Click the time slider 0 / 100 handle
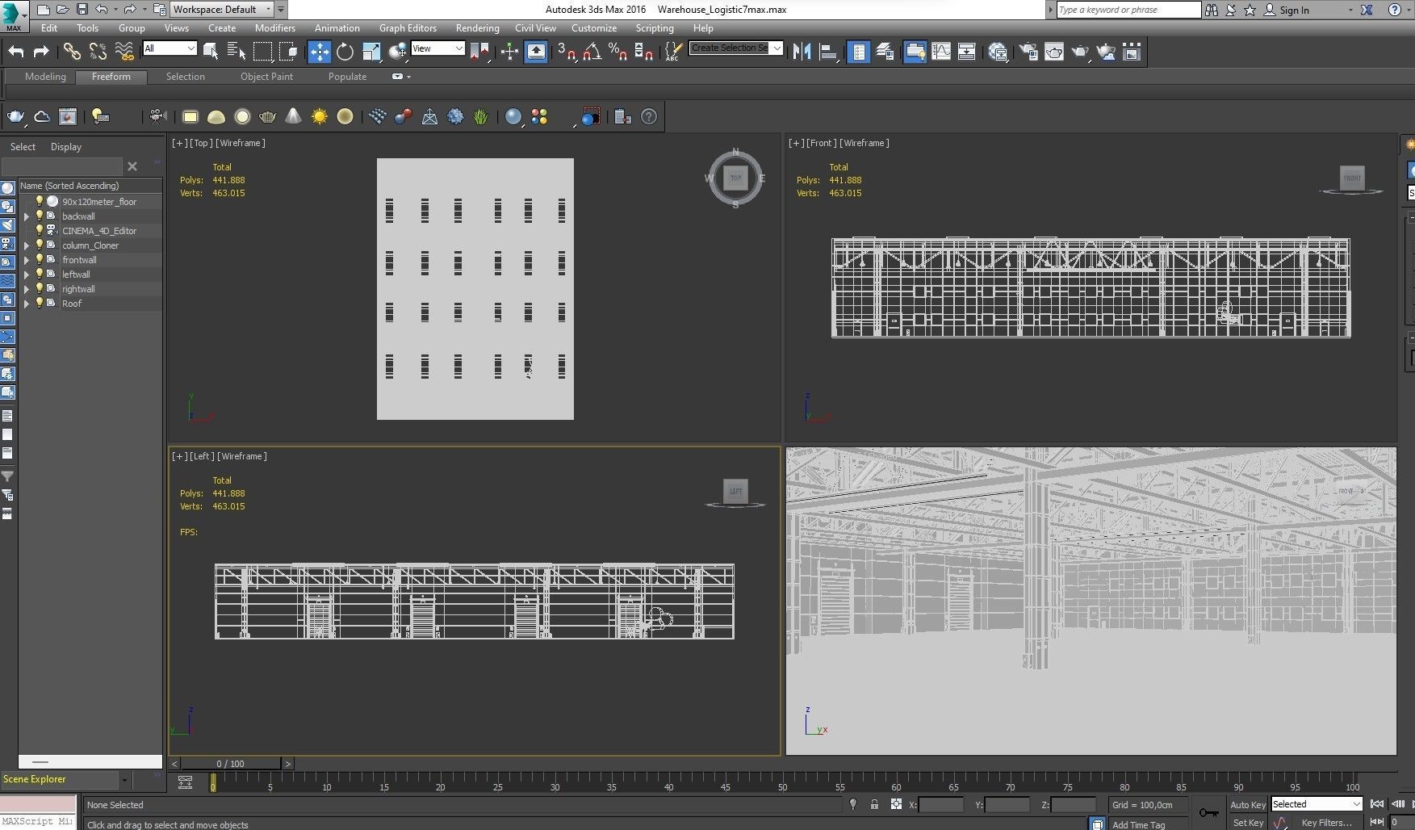The width and height of the screenshot is (1415, 830). coord(230,763)
